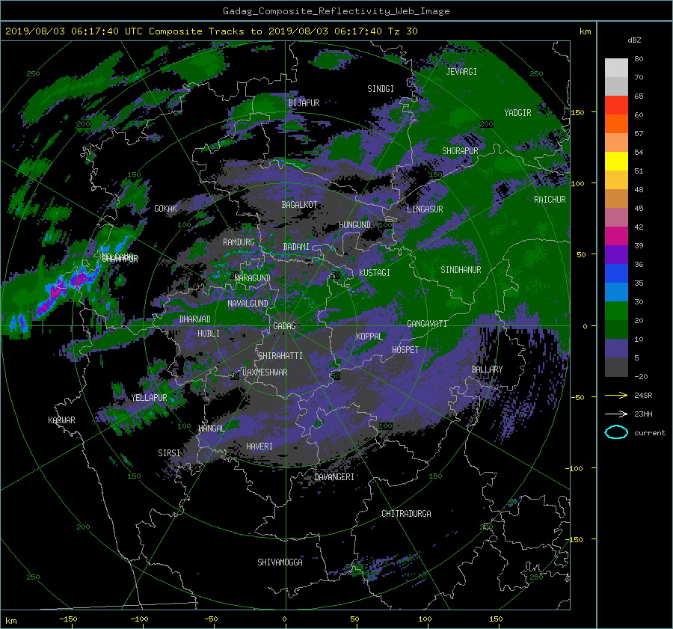Viewport: 673px width, 629px height.
Task: Click the -150 value on bottom km axis
Action: (68, 619)
